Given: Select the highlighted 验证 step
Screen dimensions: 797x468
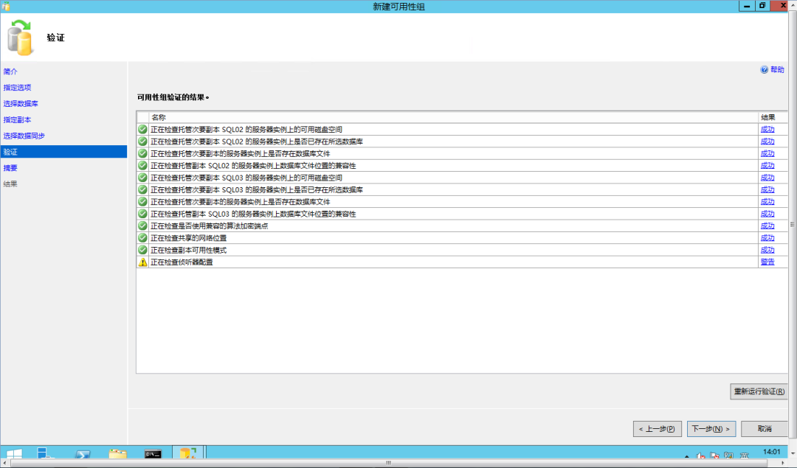Looking at the screenshot, I should (x=63, y=152).
